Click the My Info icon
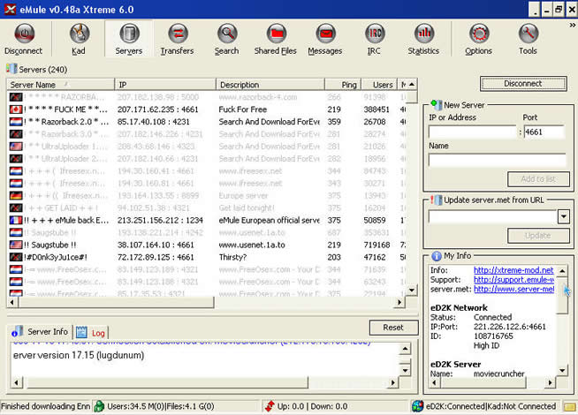Screen dimensions: 578x415 click(x=437, y=255)
